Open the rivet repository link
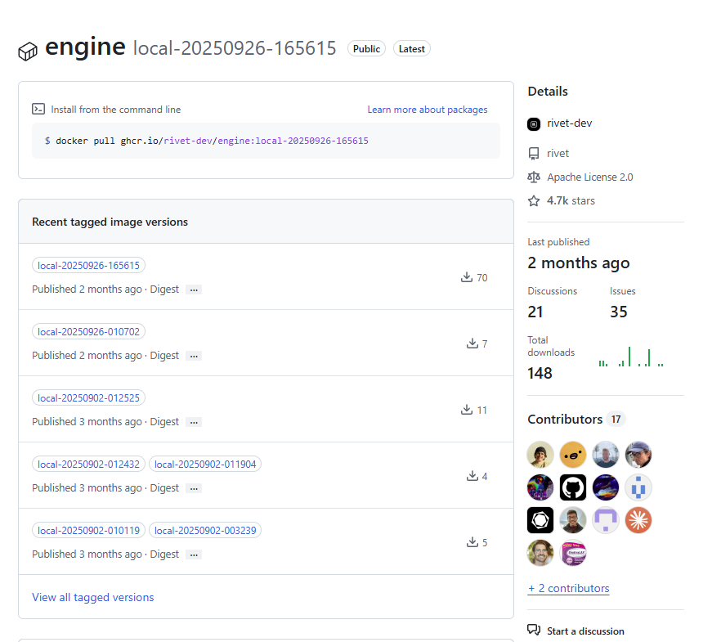Viewport: 721px width, 642px height. (x=558, y=153)
